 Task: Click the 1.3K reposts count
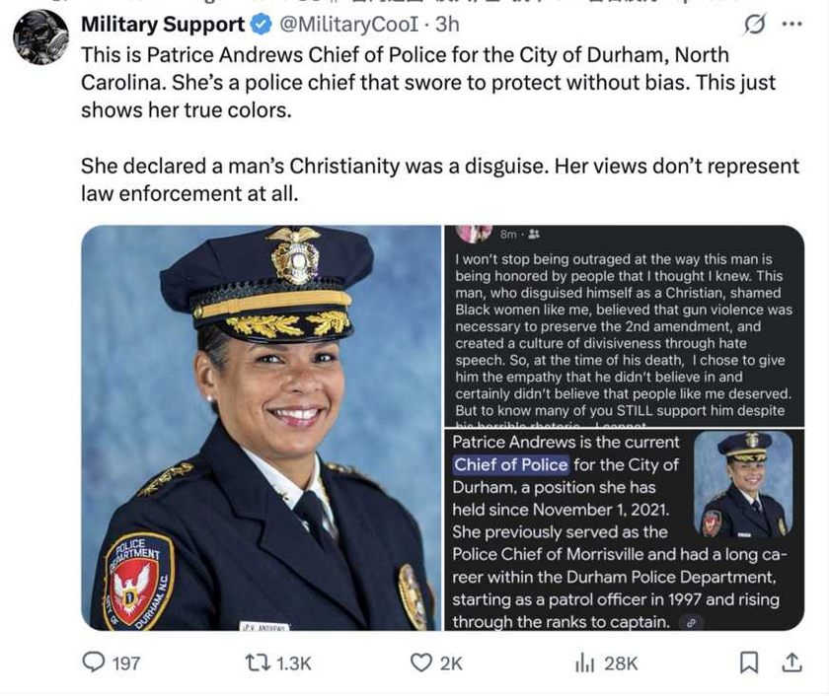(294, 663)
